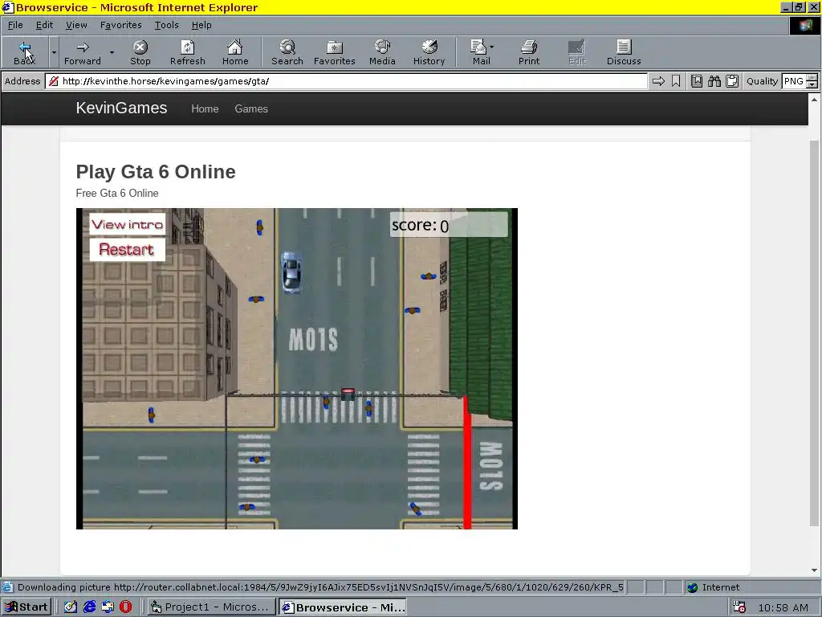The height and width of the screenshot is (617, 822).
Task: Decrease Quality with spinner down arrow
Action: tap(812, 84)
